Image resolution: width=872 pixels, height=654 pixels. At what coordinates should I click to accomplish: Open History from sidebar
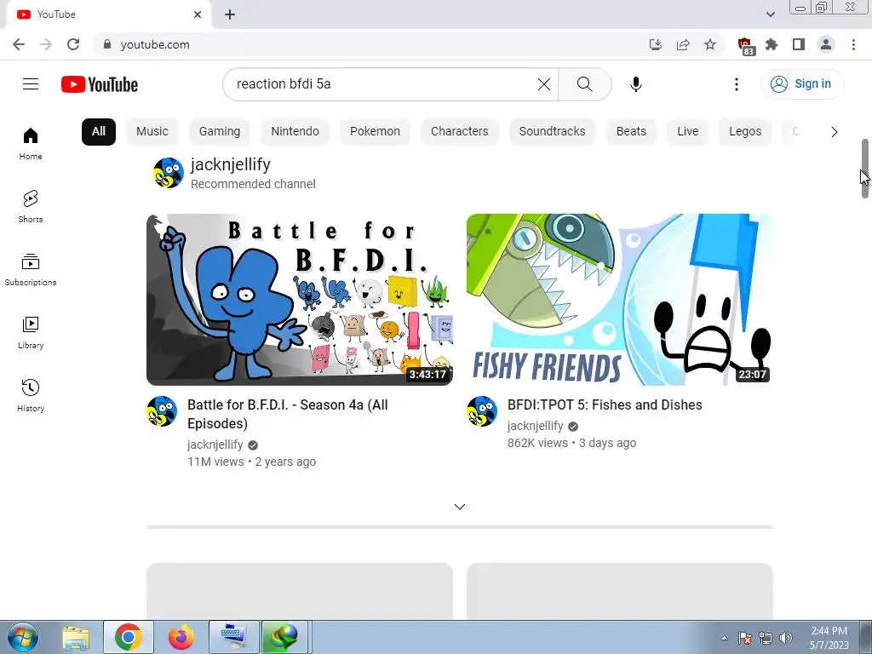(x=31, y=395)
